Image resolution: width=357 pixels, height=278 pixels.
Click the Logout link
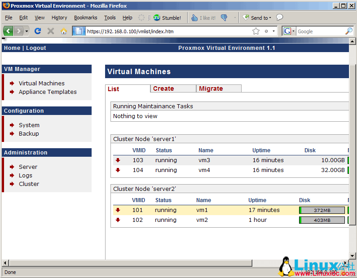point(36,48)
